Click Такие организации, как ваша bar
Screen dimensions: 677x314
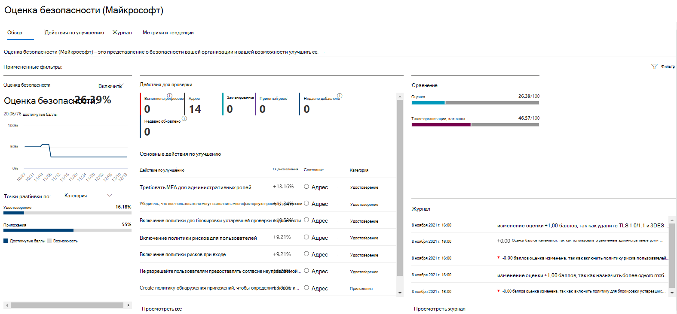475,125
